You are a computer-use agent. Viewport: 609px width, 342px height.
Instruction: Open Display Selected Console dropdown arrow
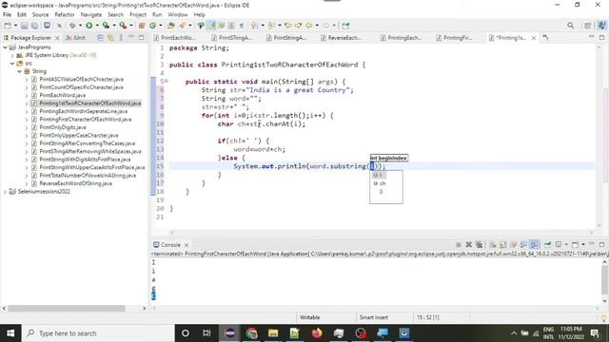(566, 245)
